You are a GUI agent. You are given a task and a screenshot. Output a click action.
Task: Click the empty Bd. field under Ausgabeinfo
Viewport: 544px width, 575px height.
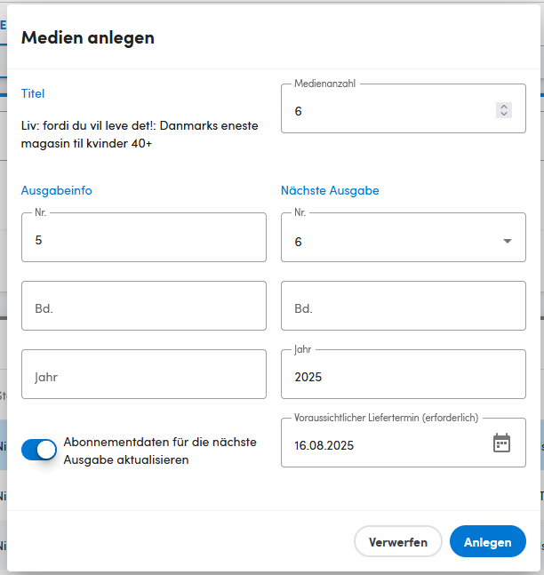(144, 306)
